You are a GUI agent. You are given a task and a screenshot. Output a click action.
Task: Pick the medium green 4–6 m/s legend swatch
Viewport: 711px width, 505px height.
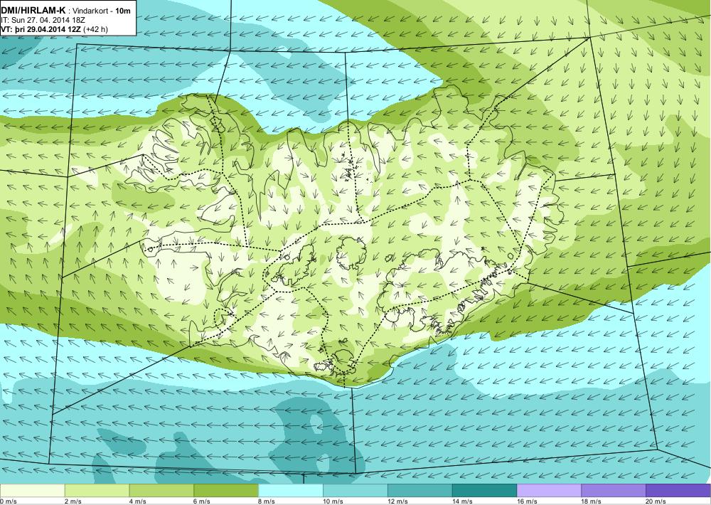tap(161, 491)
